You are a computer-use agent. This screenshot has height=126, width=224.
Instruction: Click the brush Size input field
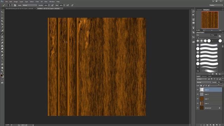tap(213, 35)
